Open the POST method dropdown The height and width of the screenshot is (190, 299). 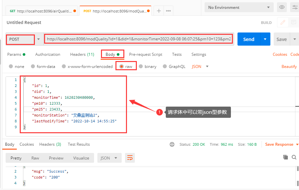pyautogui.click(x=24, y=39)
